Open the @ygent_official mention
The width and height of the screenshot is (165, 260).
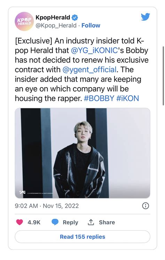[89, 70]
